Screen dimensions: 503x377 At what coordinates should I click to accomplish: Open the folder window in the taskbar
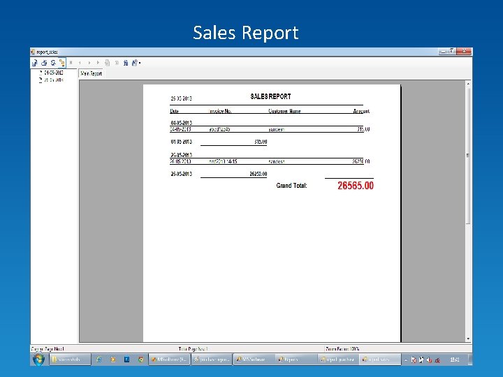(x=71, y=360)
